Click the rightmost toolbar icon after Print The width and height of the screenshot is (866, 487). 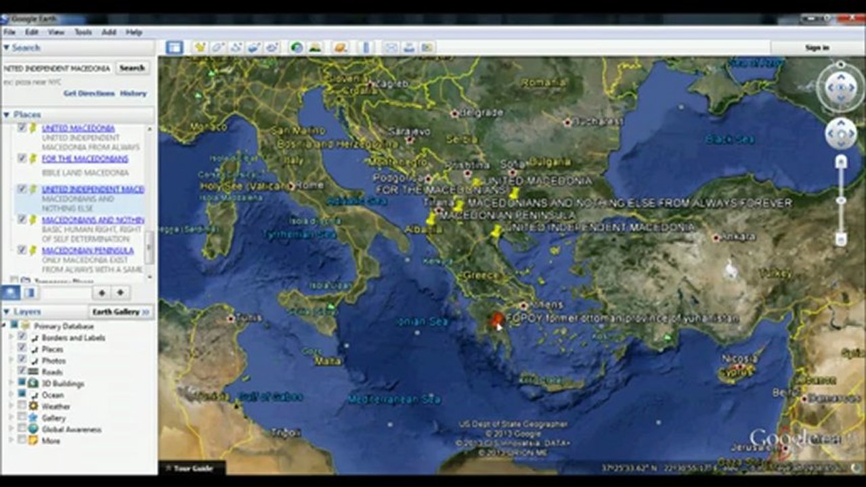(x=427, y=47)
